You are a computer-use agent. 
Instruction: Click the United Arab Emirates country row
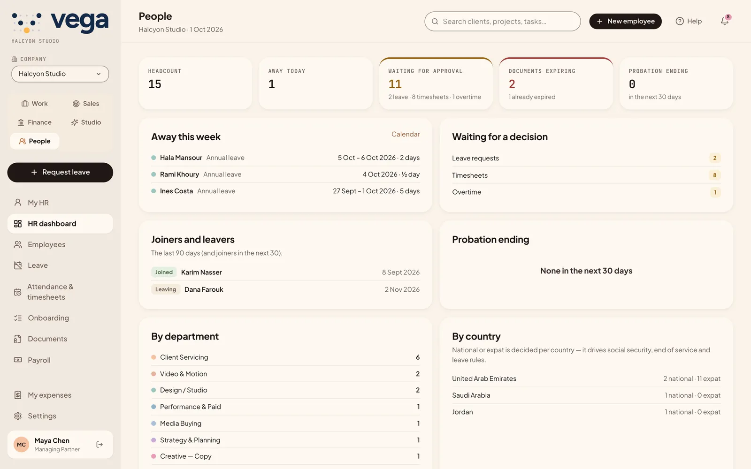pos(586,379)
